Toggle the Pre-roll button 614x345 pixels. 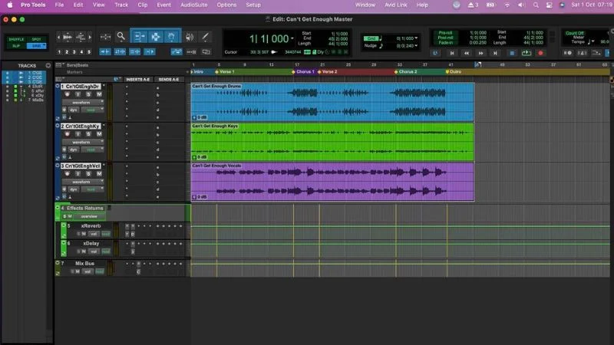[445, 33]
